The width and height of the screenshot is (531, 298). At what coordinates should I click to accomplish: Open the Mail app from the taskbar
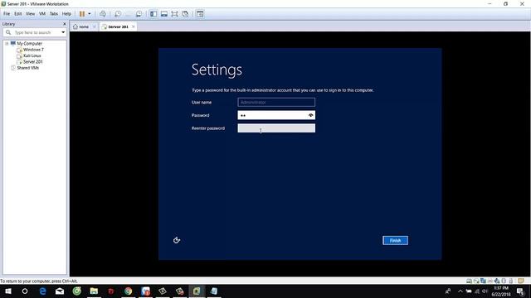point(60,291)
